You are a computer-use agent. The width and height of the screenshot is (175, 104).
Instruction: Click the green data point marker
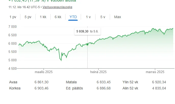87,44
